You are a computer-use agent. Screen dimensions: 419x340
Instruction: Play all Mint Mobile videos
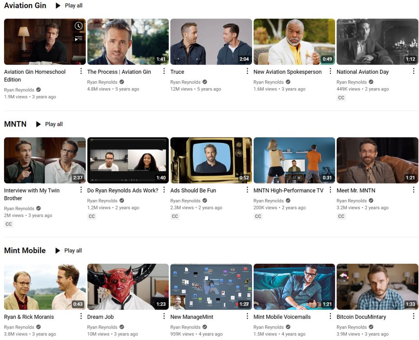click(x=68, y=251)
